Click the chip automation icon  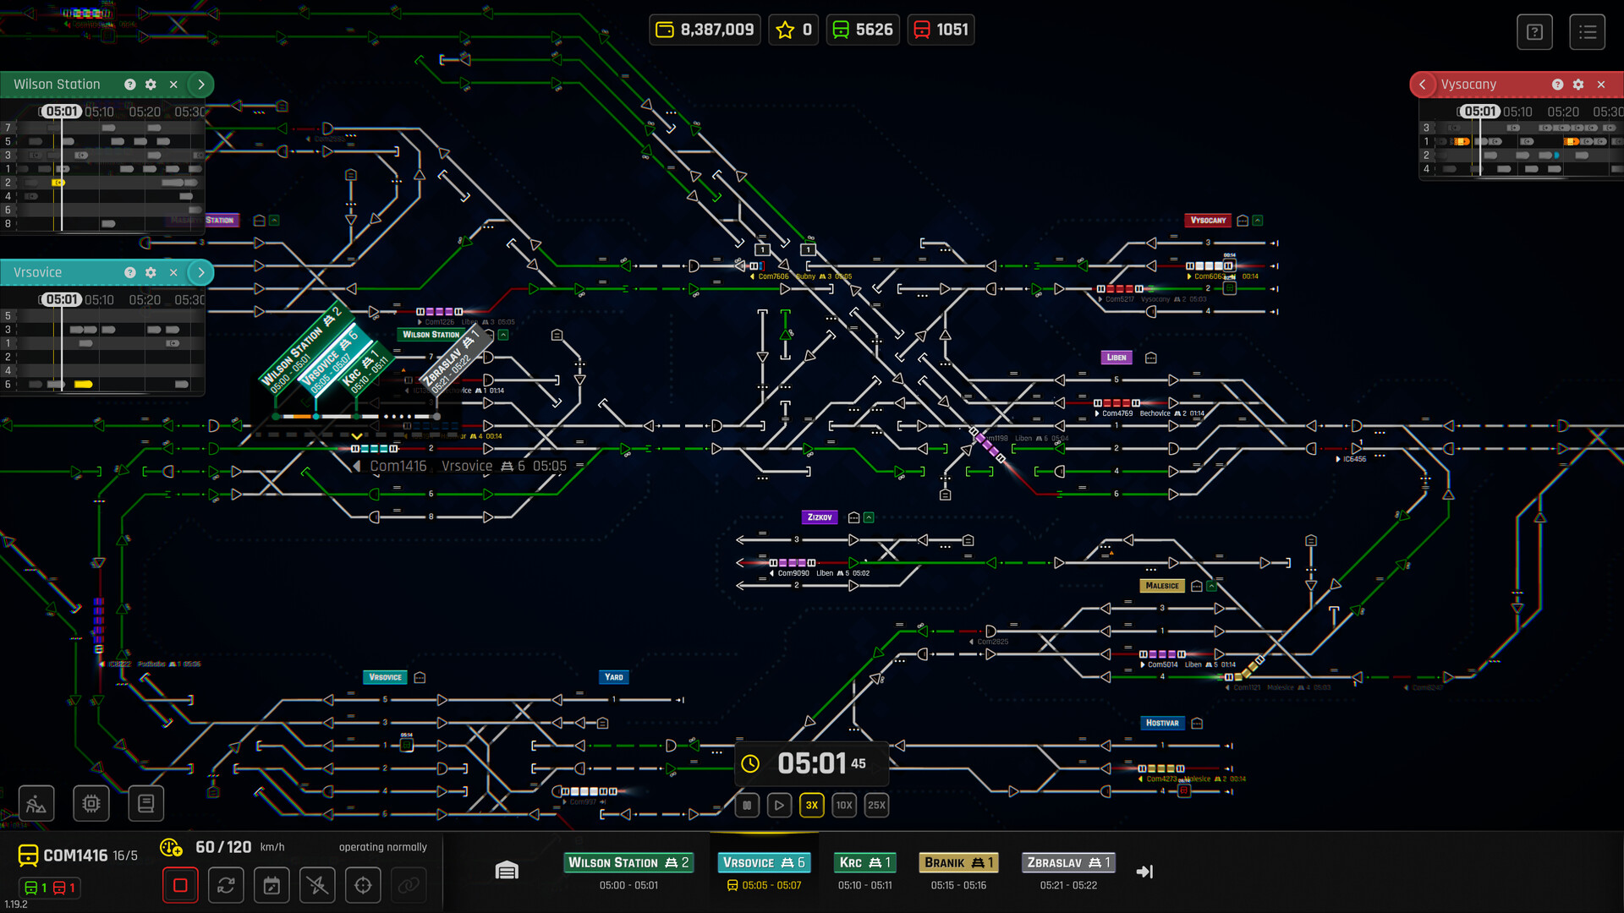(x=91, y=803)
